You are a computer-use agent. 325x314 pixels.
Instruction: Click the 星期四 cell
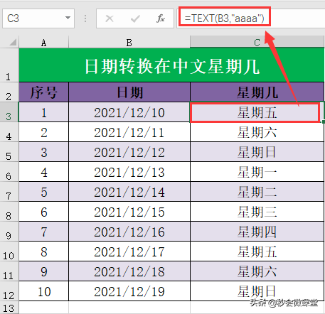tap(257, 232)
